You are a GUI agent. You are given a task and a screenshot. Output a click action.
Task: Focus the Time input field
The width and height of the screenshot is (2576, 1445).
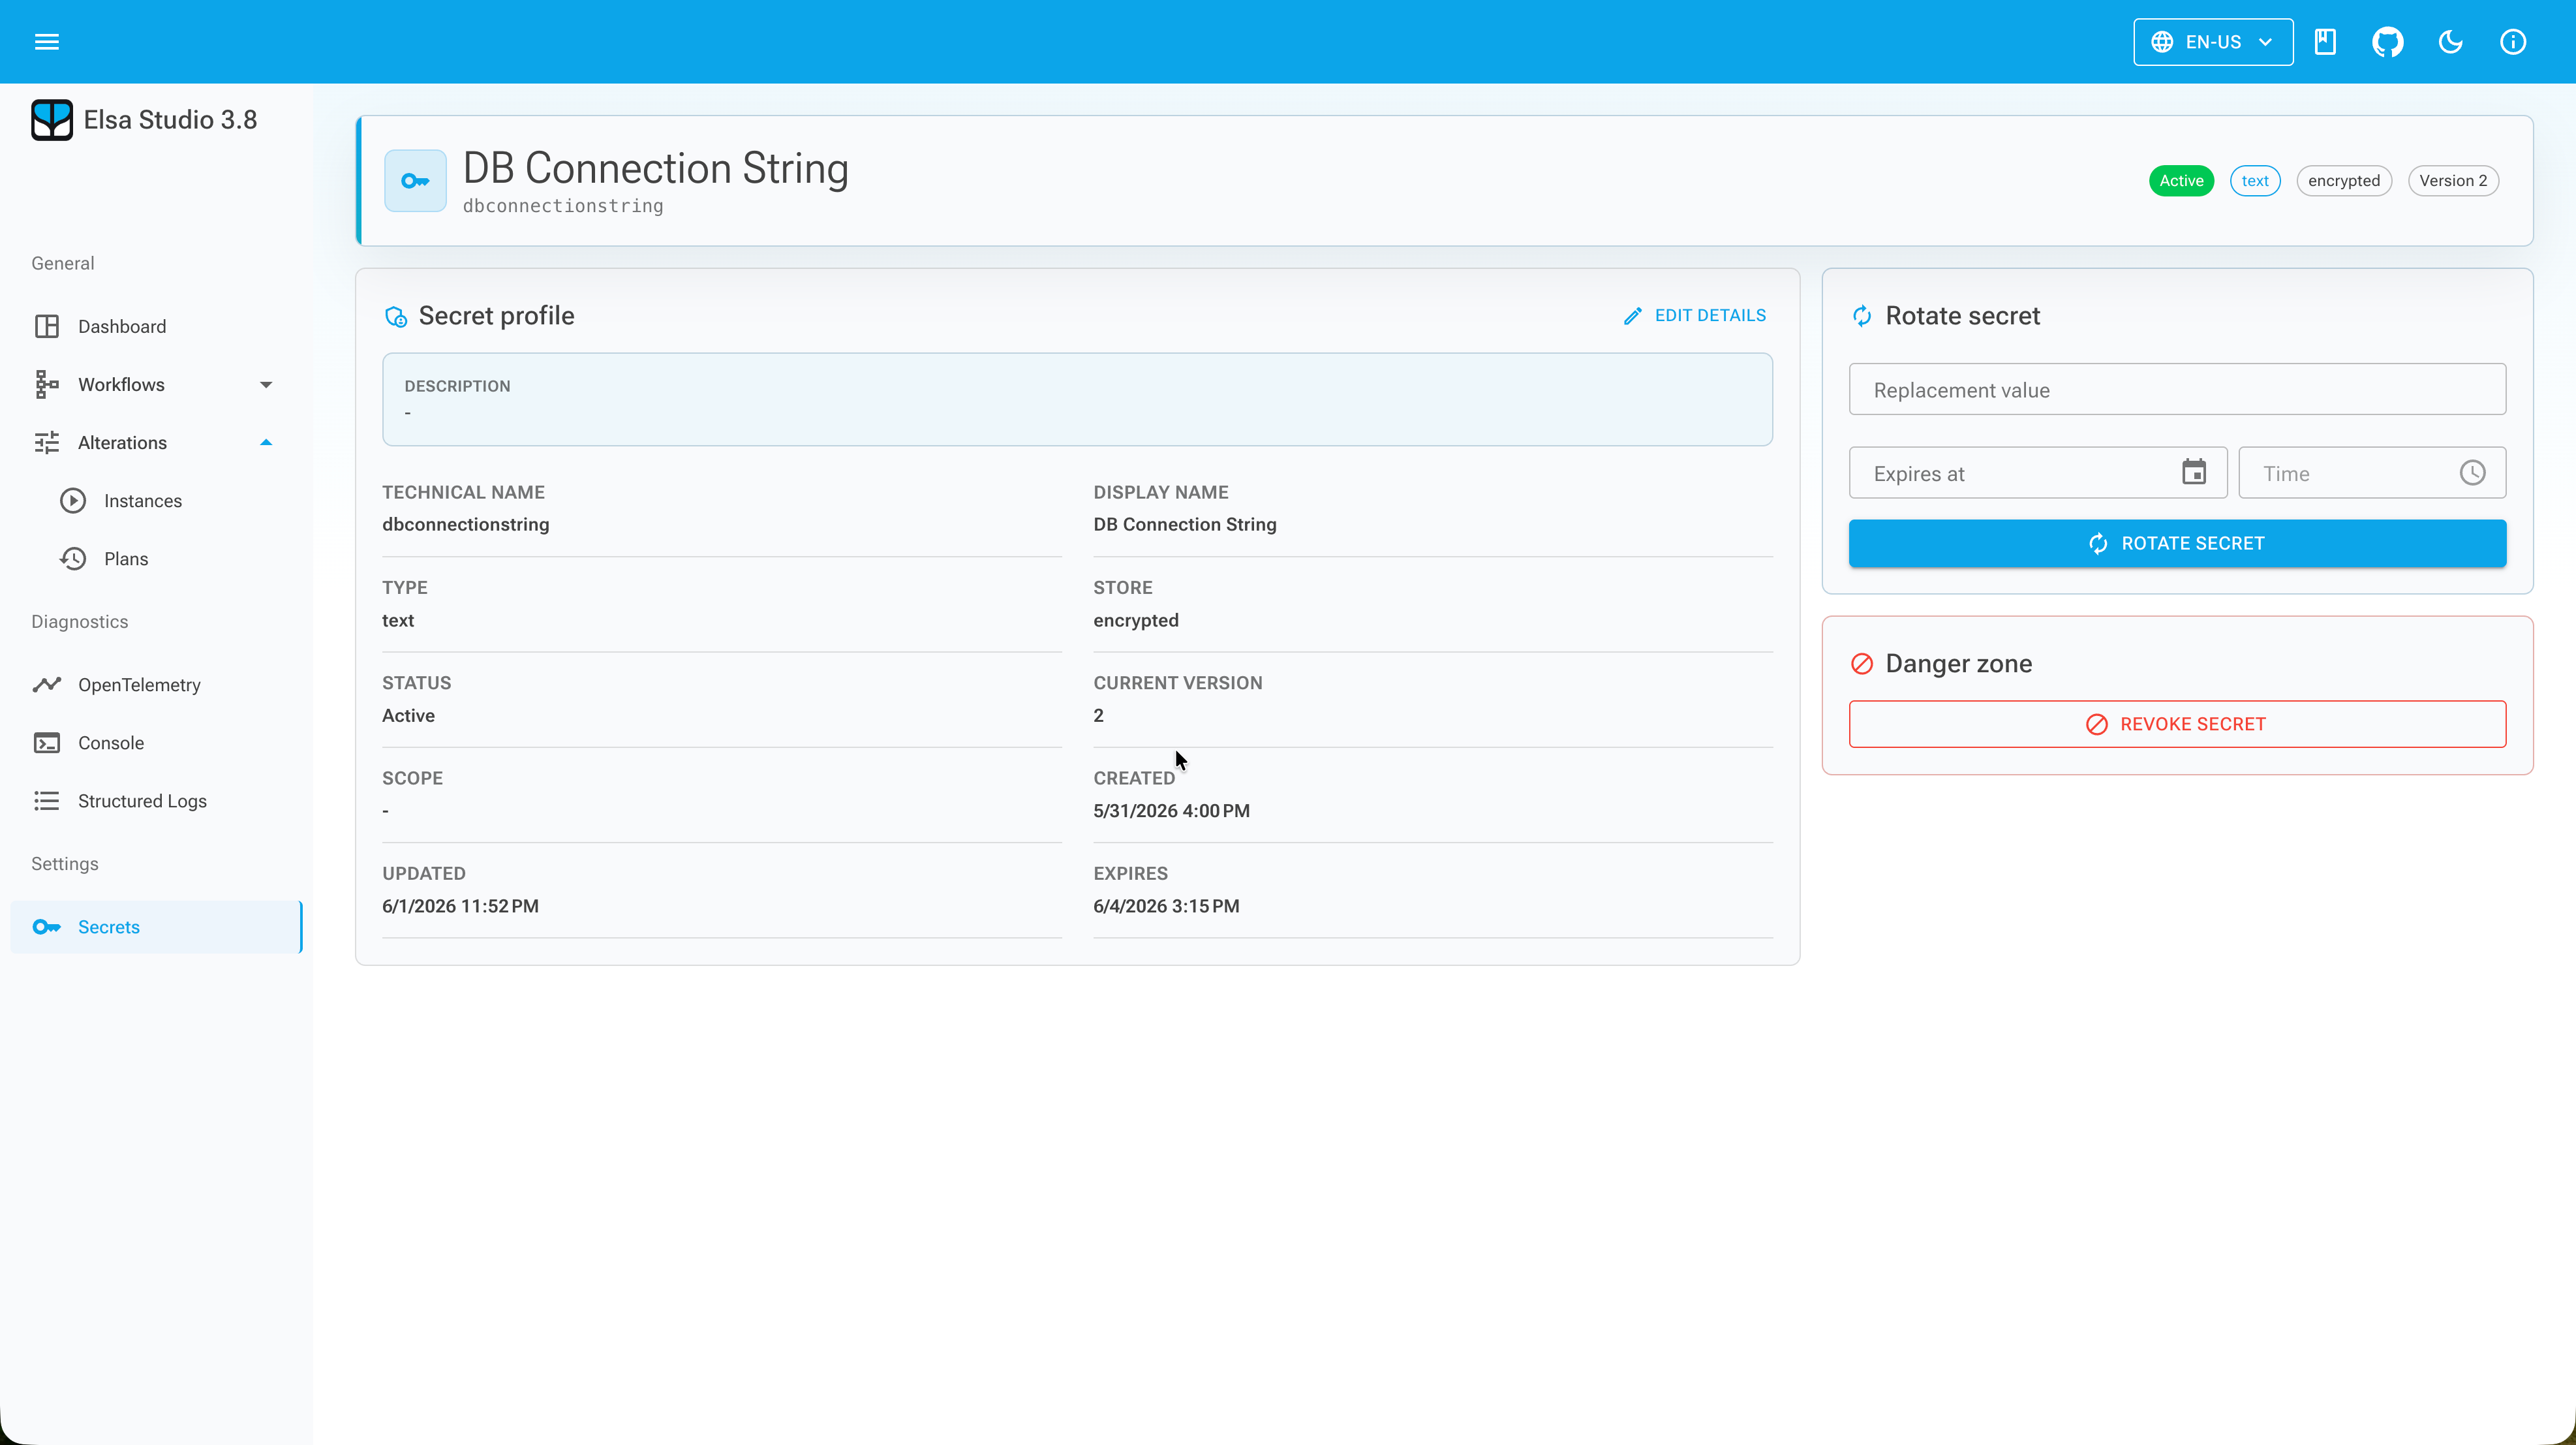tap(2372, 473)
